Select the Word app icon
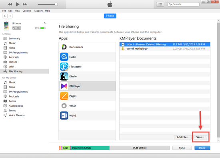Viewport: 220px width, 158px height. pyautogui.click(x=64, y=115)
